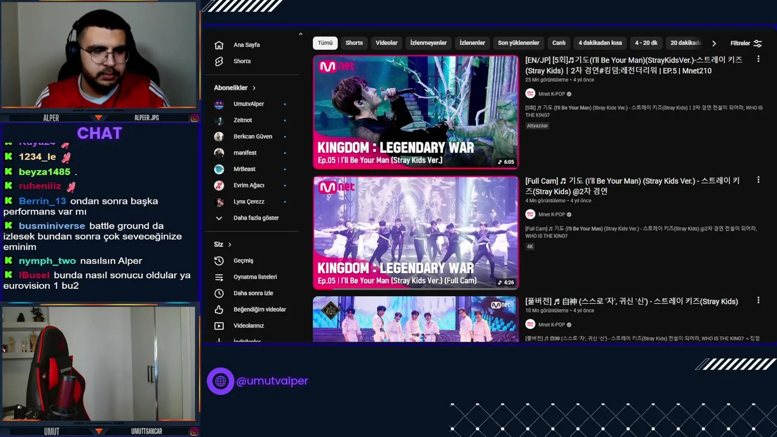Click chat username Berrin_13
The height and width of the screenshot is (437, 777).
tap(42, 201)
